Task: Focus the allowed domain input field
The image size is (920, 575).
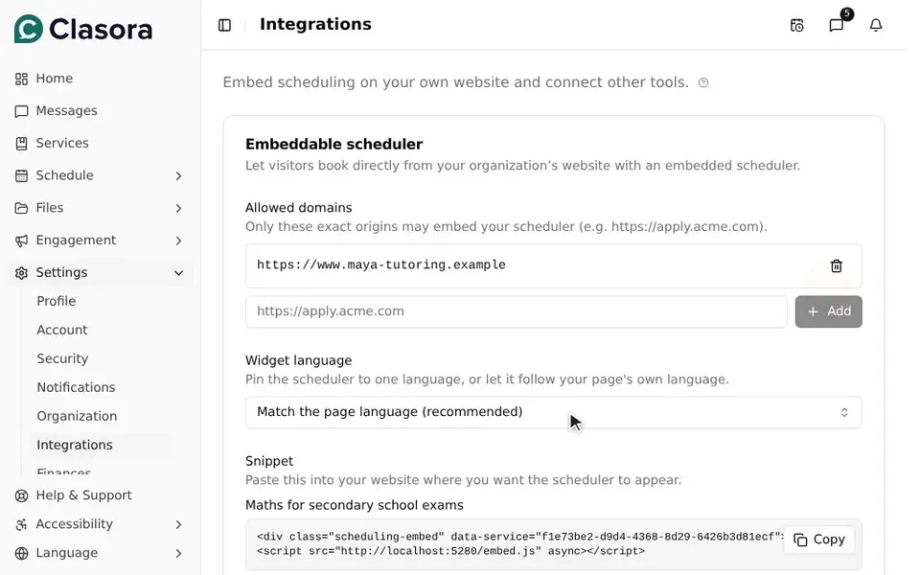Action: [517, 311]
